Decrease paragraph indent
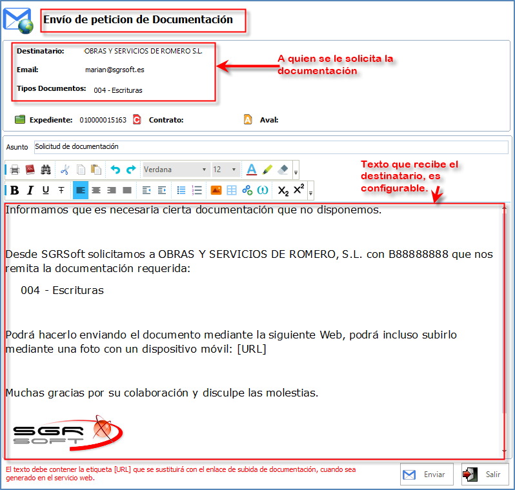 tap(146, 190)
